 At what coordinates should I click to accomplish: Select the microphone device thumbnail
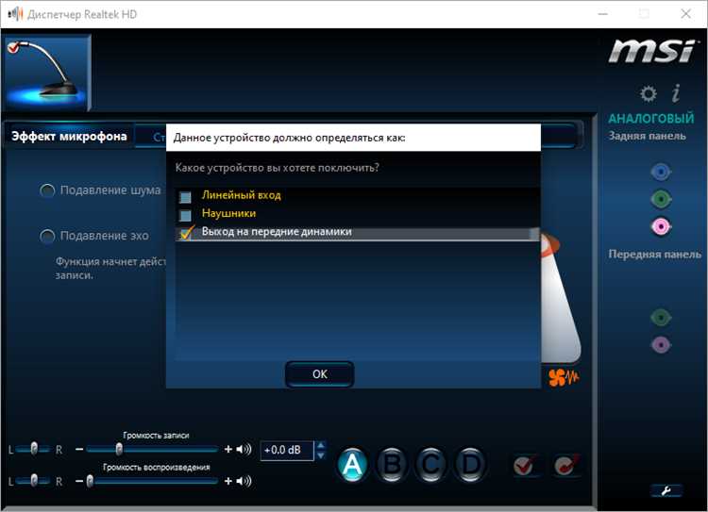click(48, 73)
